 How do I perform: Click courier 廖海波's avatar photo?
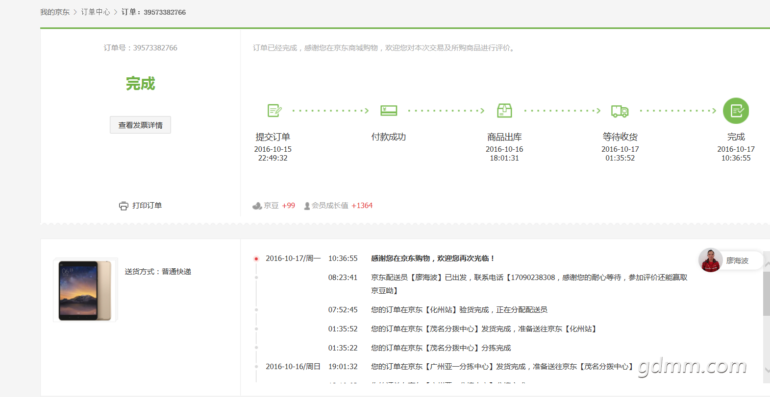click(x=710, y=260)
